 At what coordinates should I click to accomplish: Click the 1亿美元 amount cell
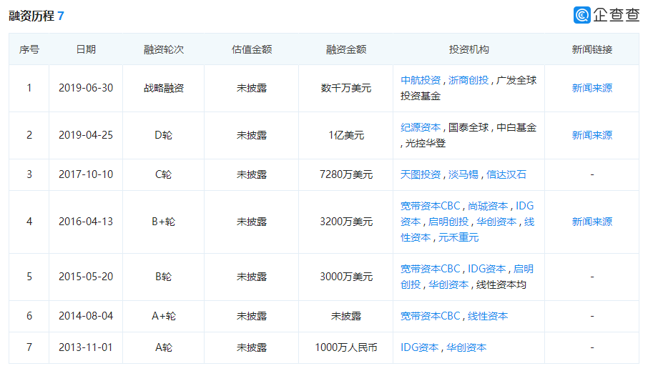(346, 135)
